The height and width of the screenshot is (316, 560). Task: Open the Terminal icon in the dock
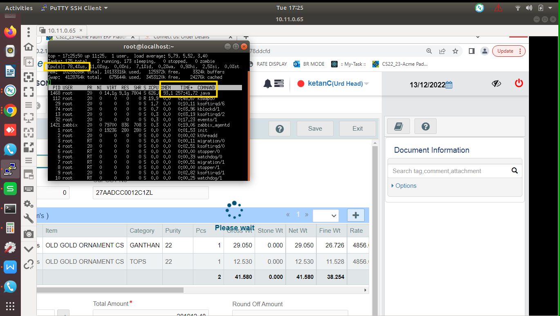[x=10, y=208]
